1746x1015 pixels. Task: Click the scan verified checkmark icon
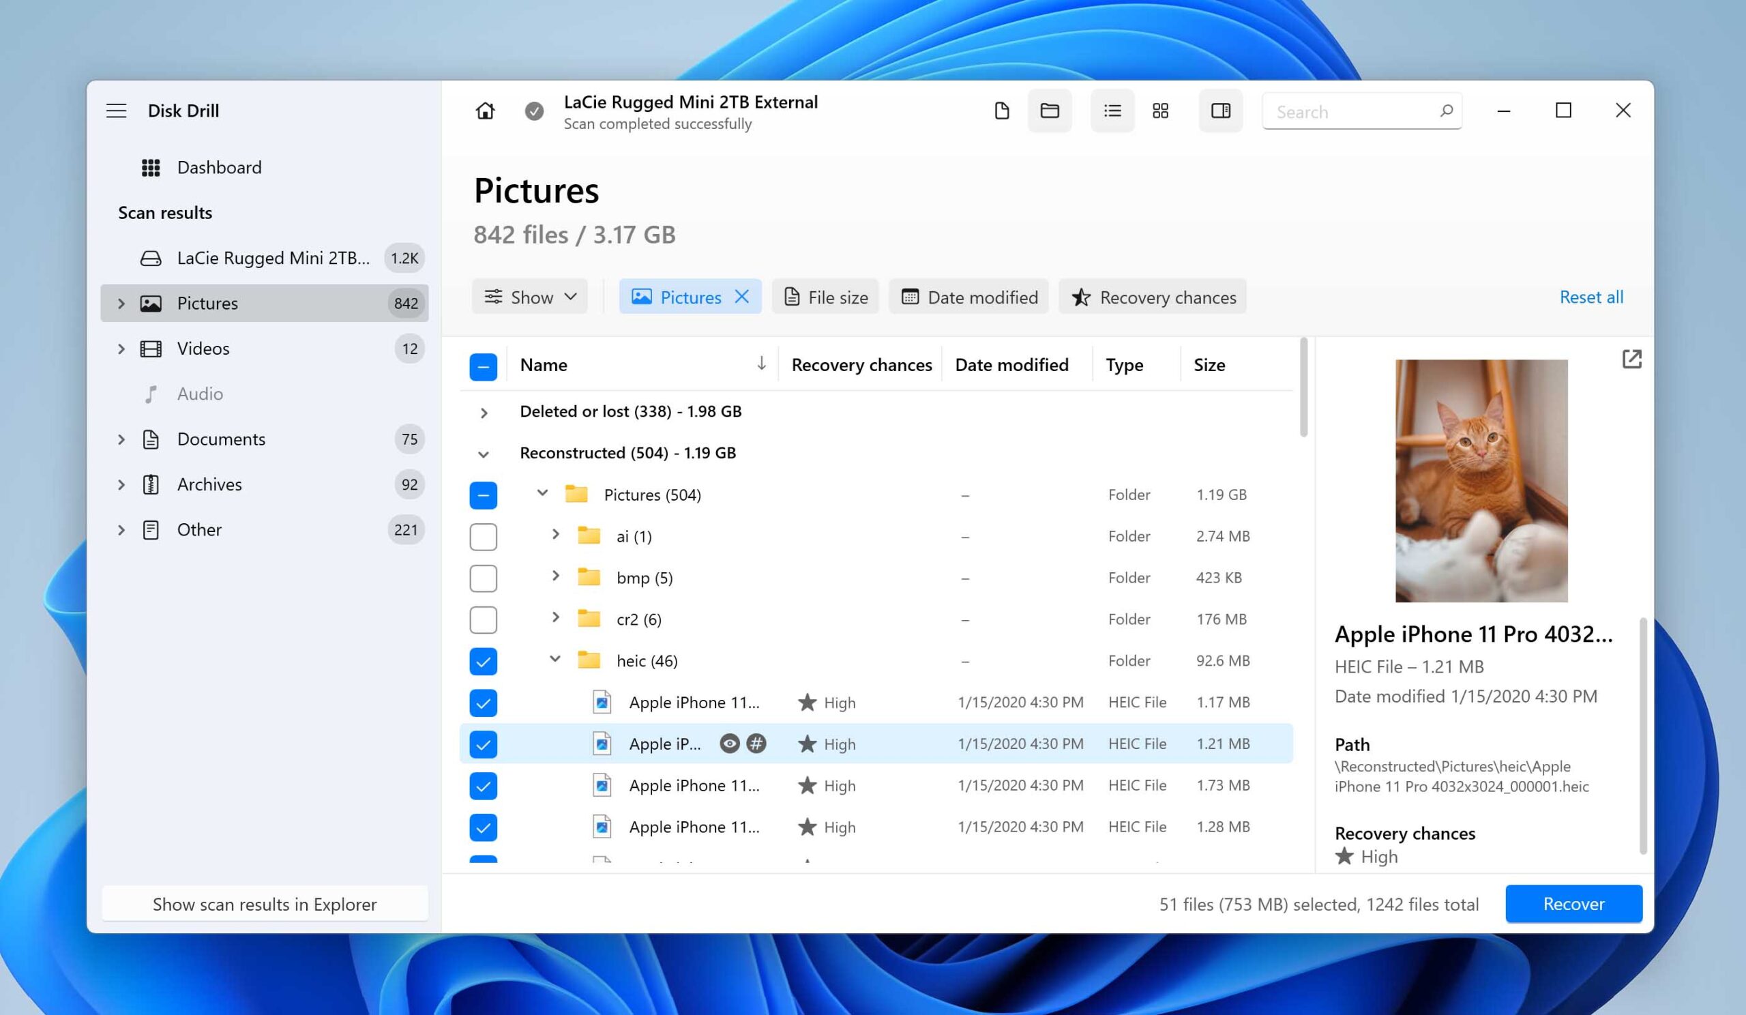pyautogui.click(x=533, y=111)
